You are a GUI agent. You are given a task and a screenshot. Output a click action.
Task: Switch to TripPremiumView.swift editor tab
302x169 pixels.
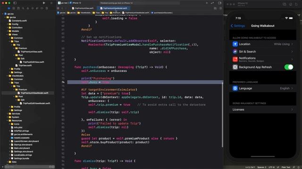click(x=83, y=8)
